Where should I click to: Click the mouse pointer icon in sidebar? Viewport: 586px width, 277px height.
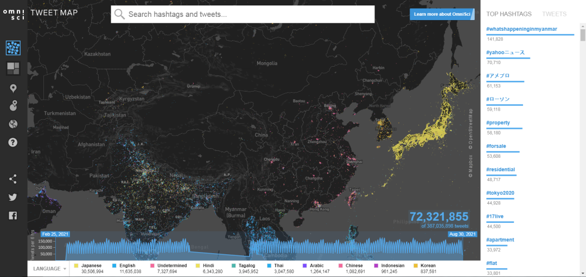(13, 106)
